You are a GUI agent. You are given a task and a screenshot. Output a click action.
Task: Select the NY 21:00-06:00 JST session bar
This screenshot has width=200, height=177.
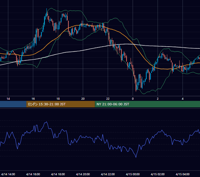coord(147,104)
